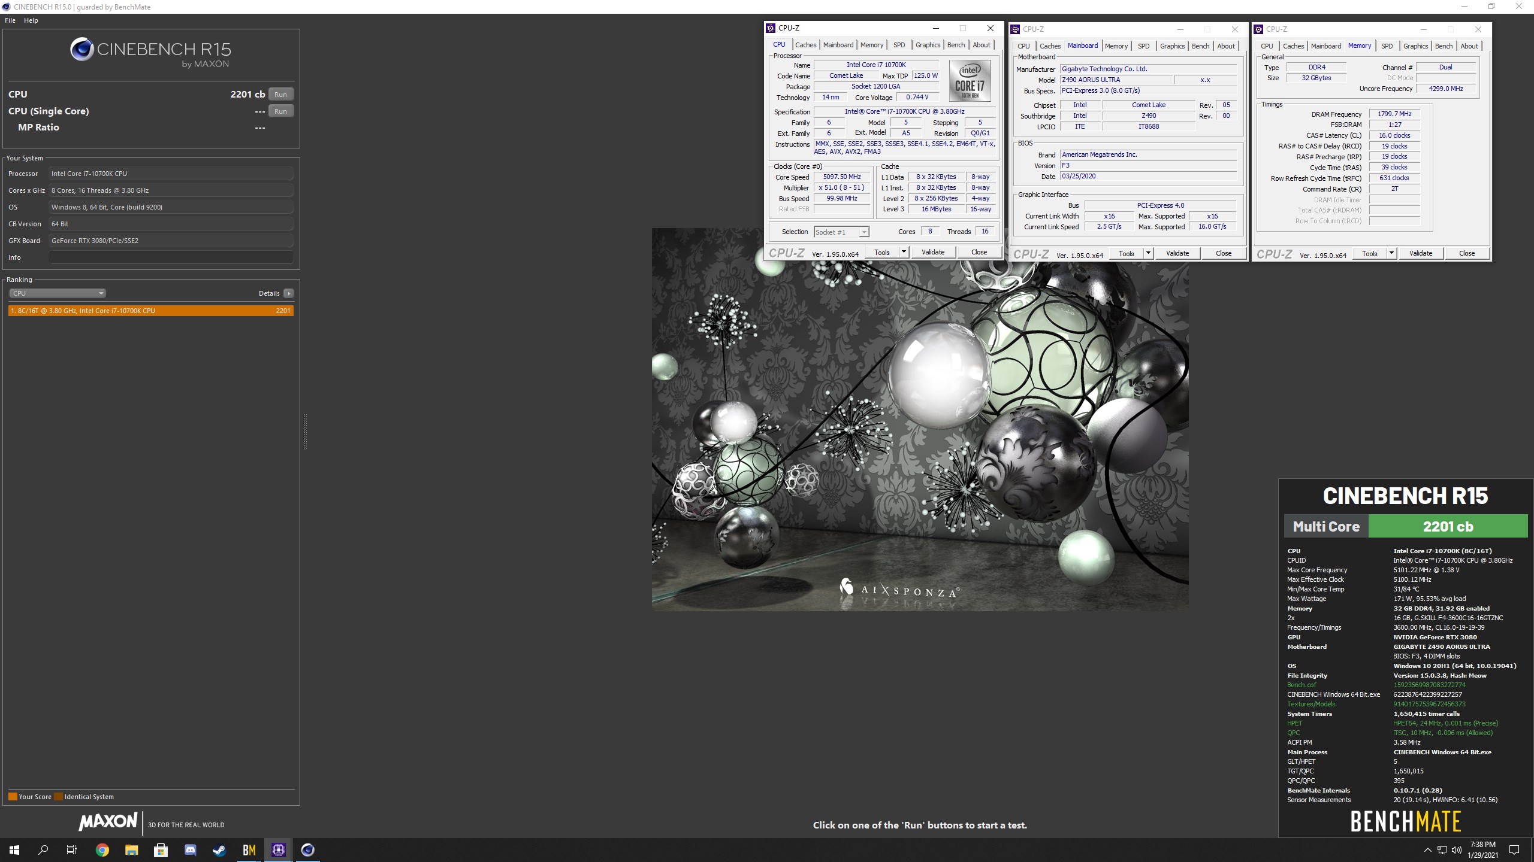
Task: Open the notification center
Action: (x=1514, y=849)
